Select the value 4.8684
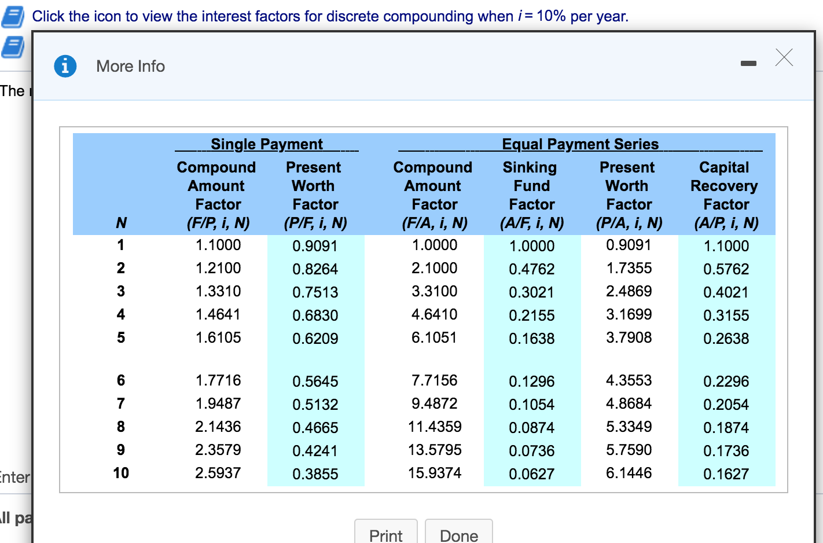Screen dimensions: 823x543 pos(629,403)
